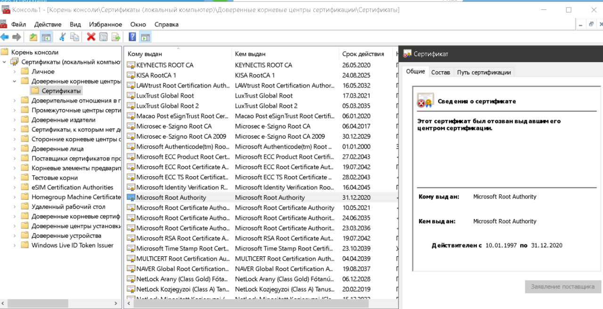Toggle the Show/Hide Console Tree button

click(x=46, y=37)
